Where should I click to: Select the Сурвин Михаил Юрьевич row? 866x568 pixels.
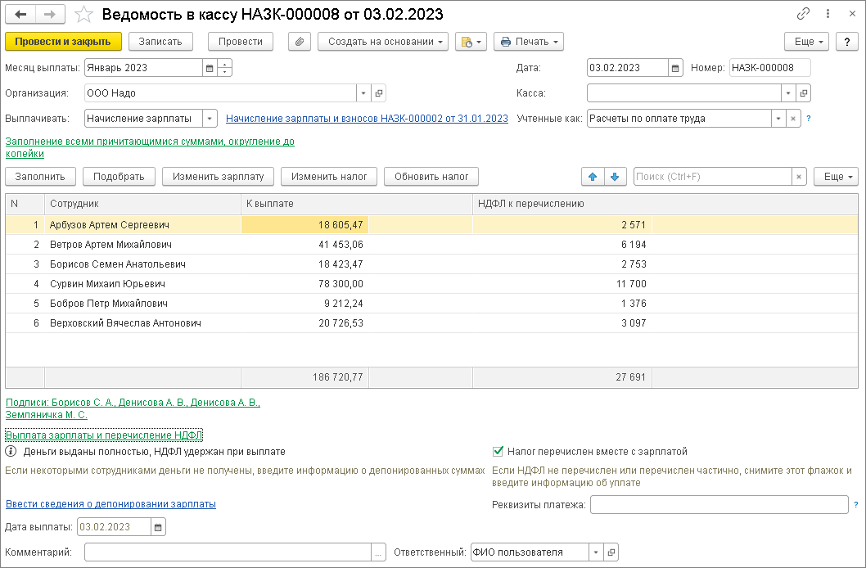click(x=107, y=284)
